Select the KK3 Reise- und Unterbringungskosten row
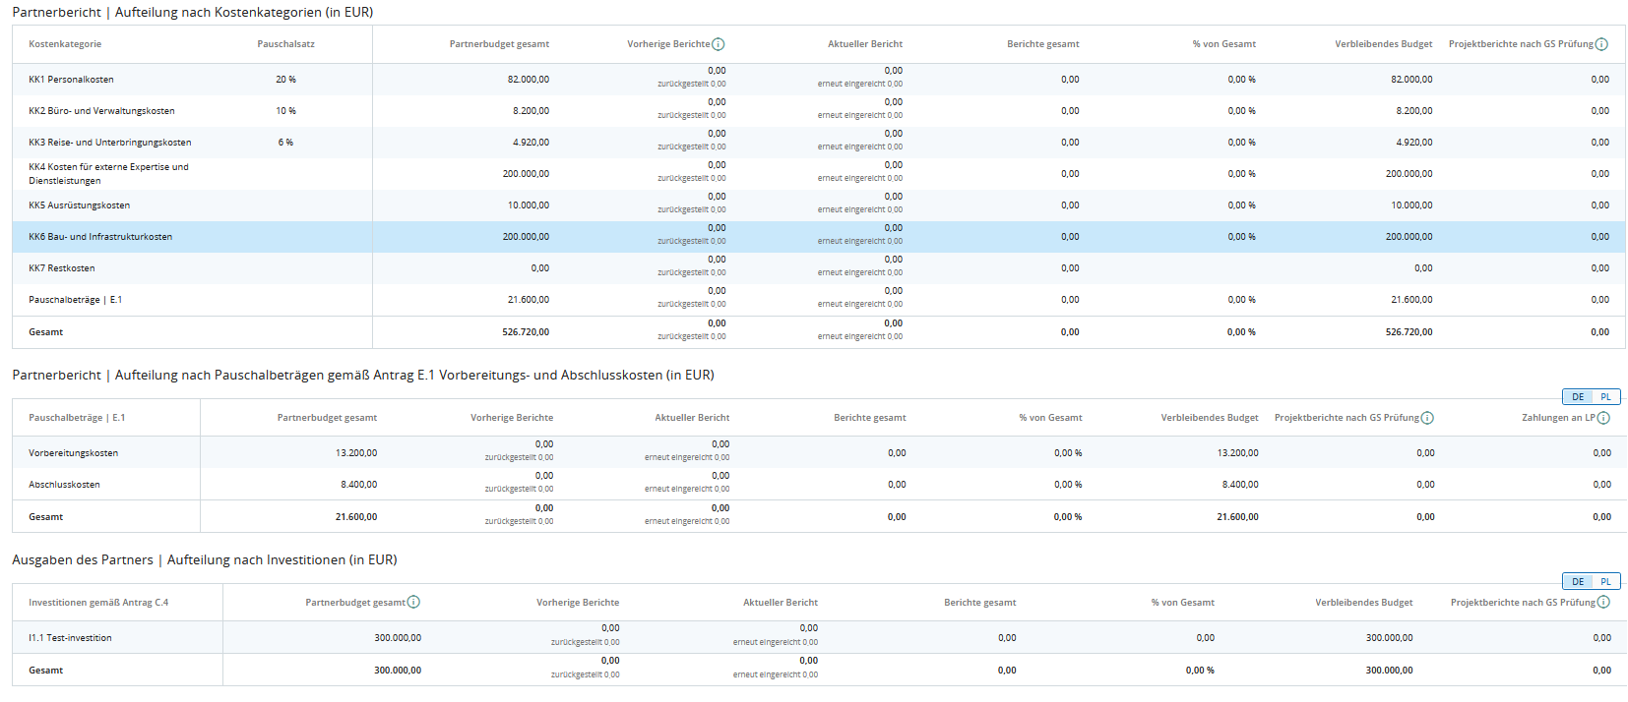This screenshot has height=702, width=1628. (x=109, y=143)
